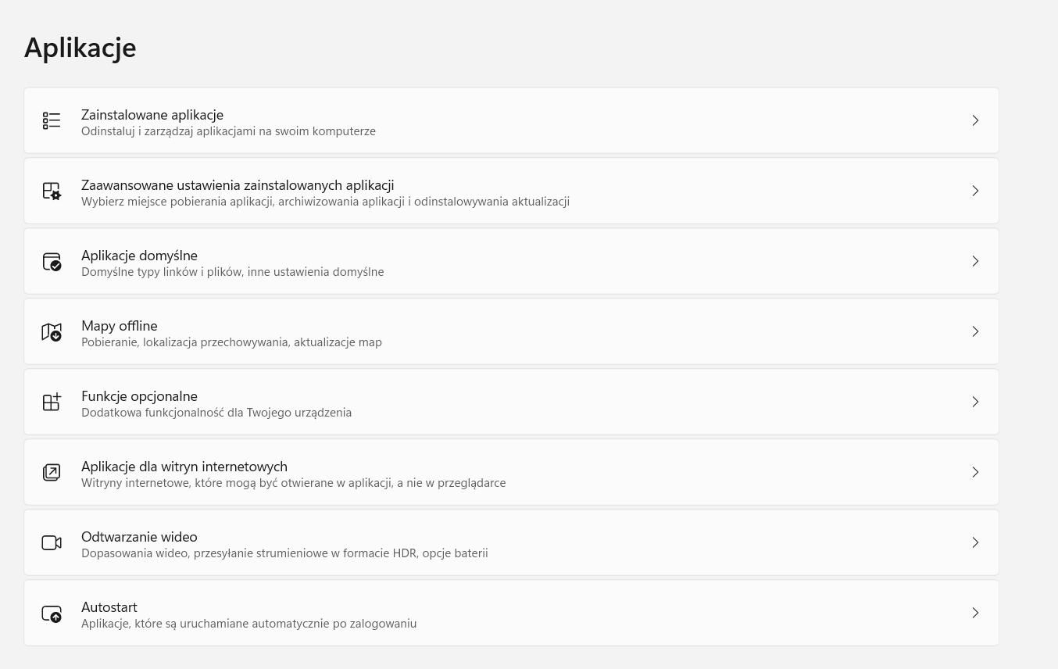Open Autostart using its right arrow

tap(975, 613)
